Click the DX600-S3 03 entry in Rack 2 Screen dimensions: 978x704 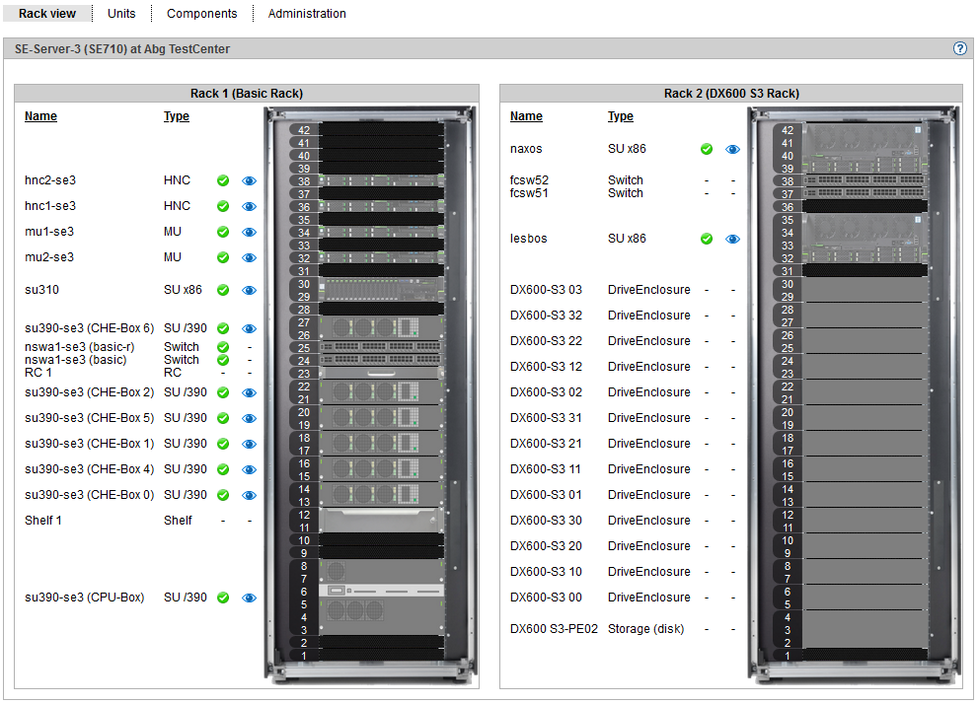coord(546,290)
